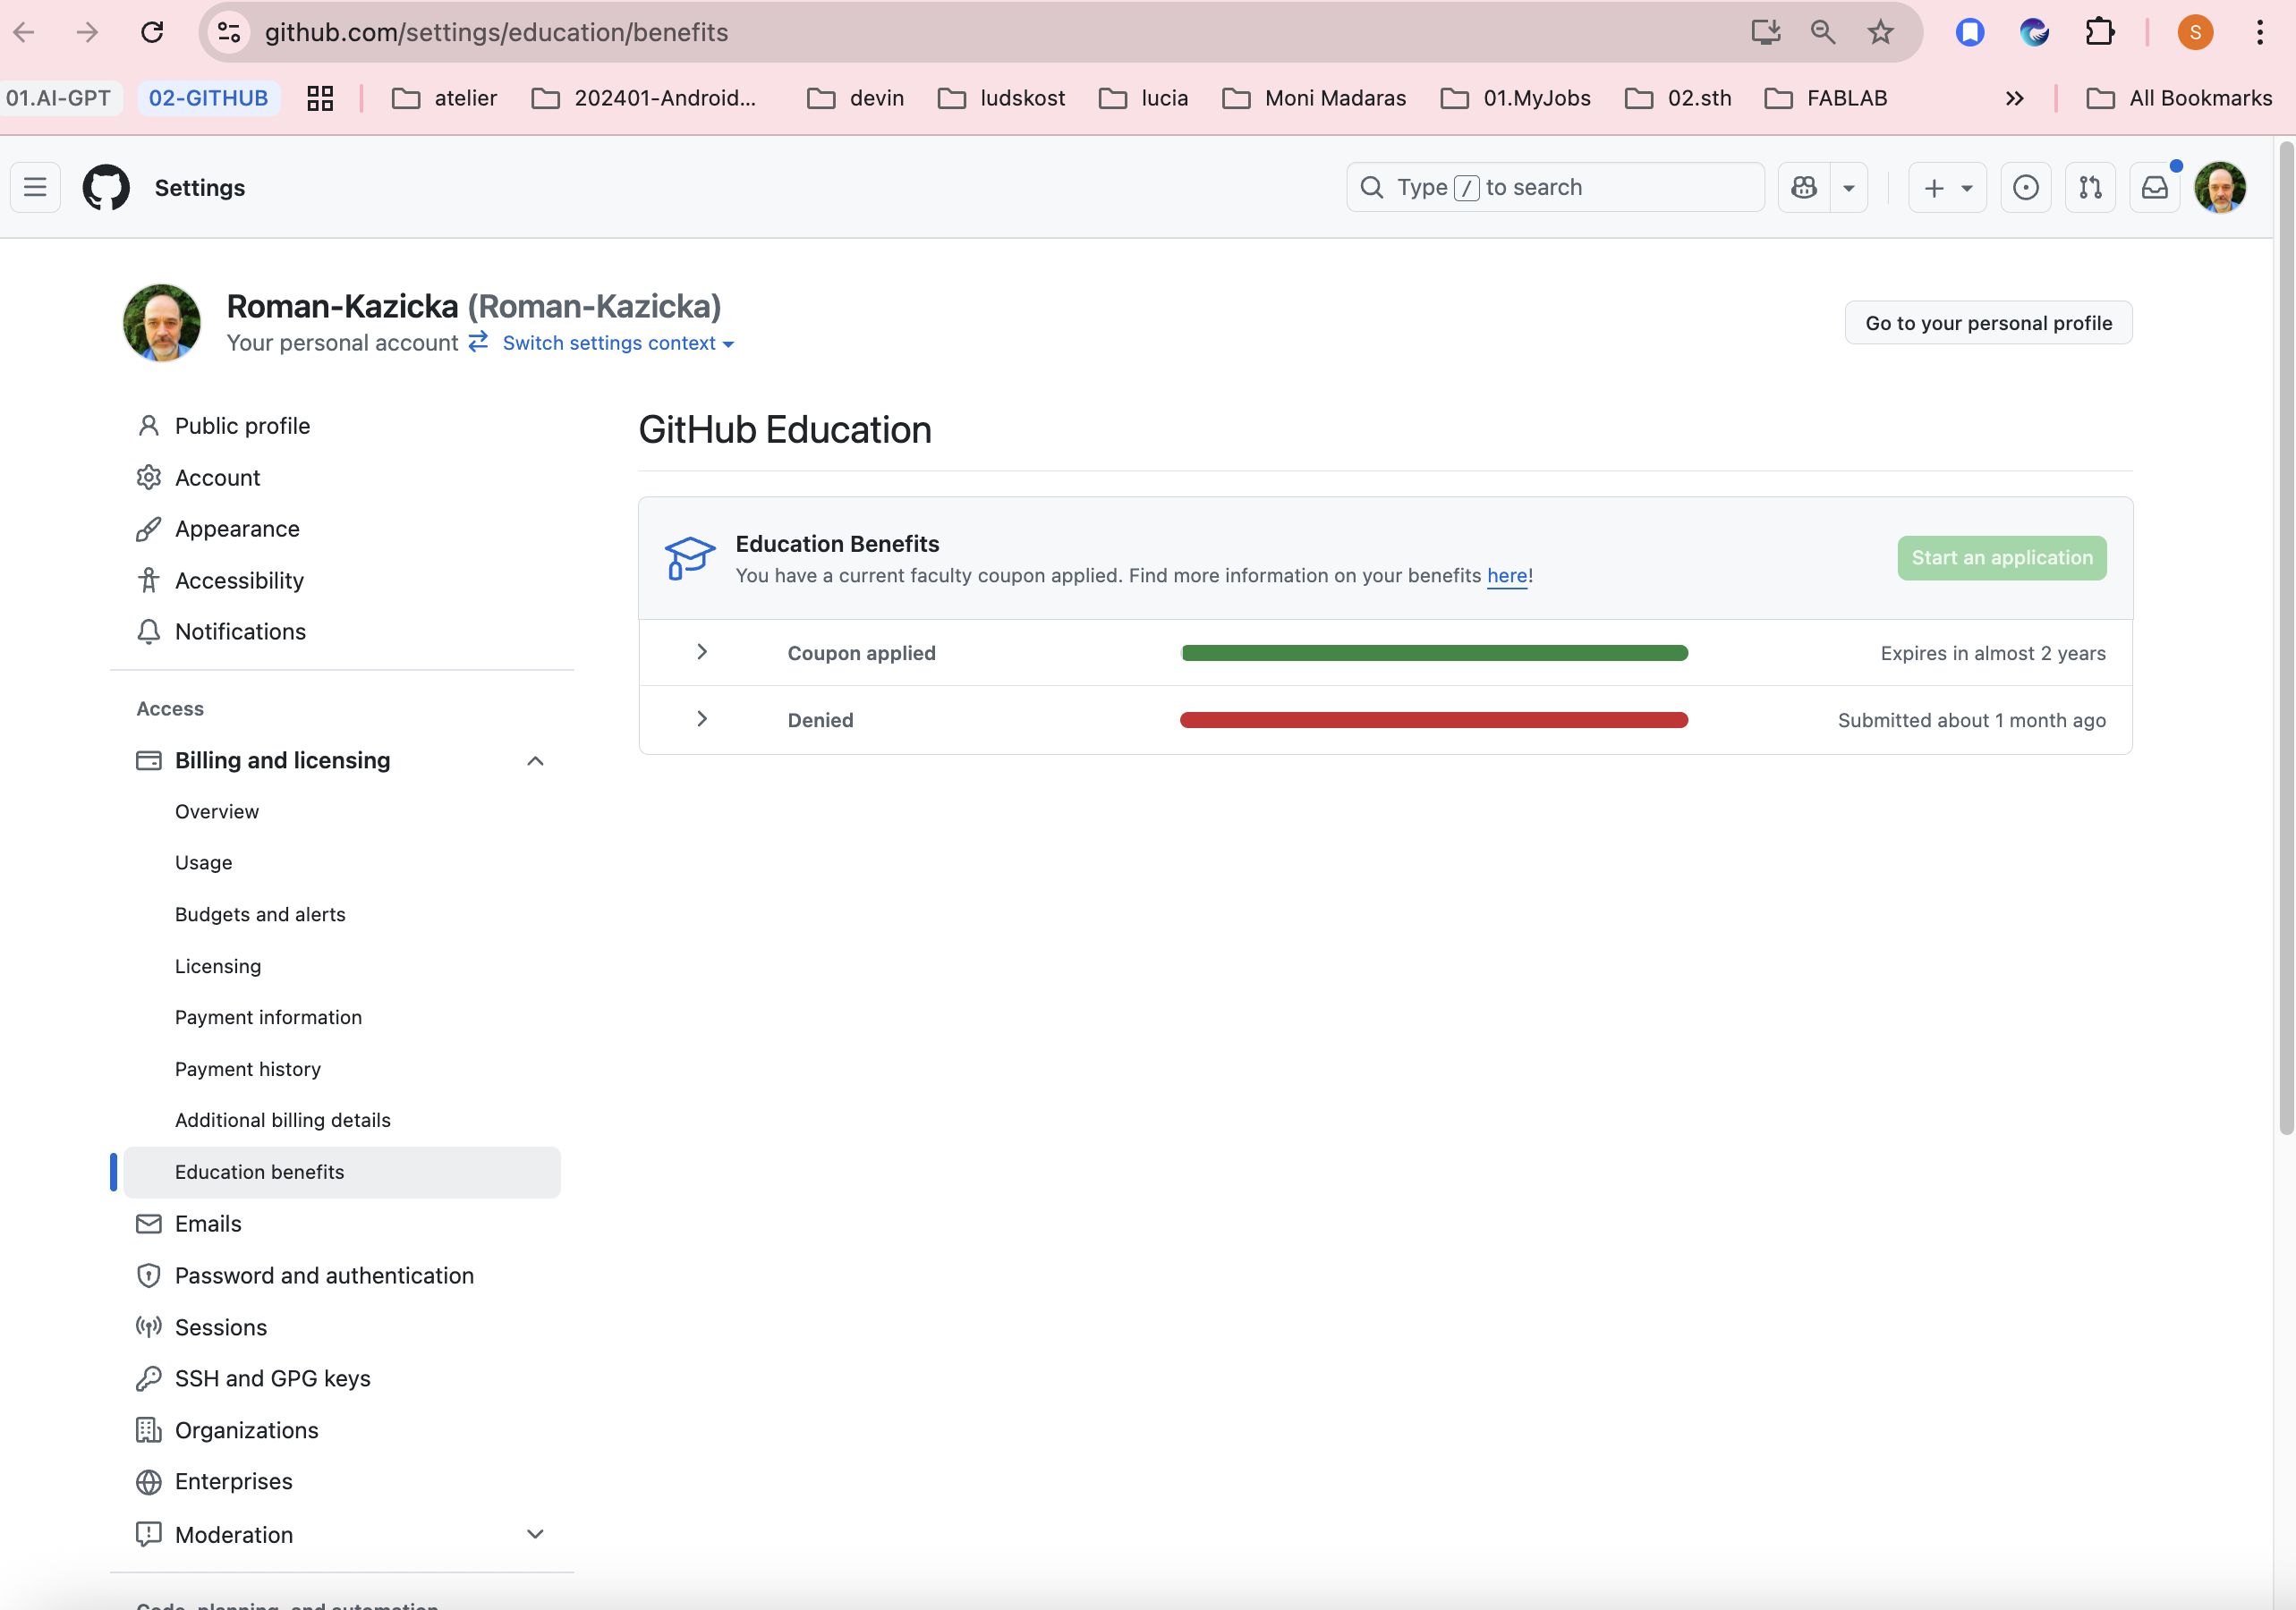This screenshot has height=1610, width=2296.
Task: Open the pull requests icon in header
Action: 2090,187
